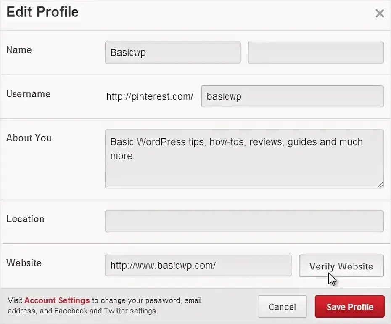Click the Username label

point(29,94)
